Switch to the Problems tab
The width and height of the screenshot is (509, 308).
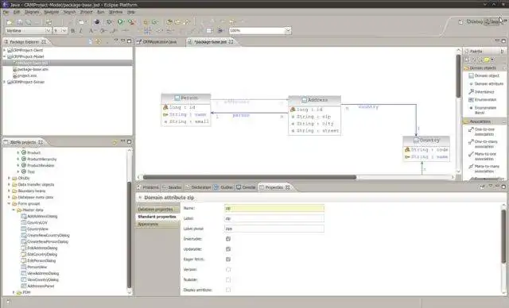point(148,187)
